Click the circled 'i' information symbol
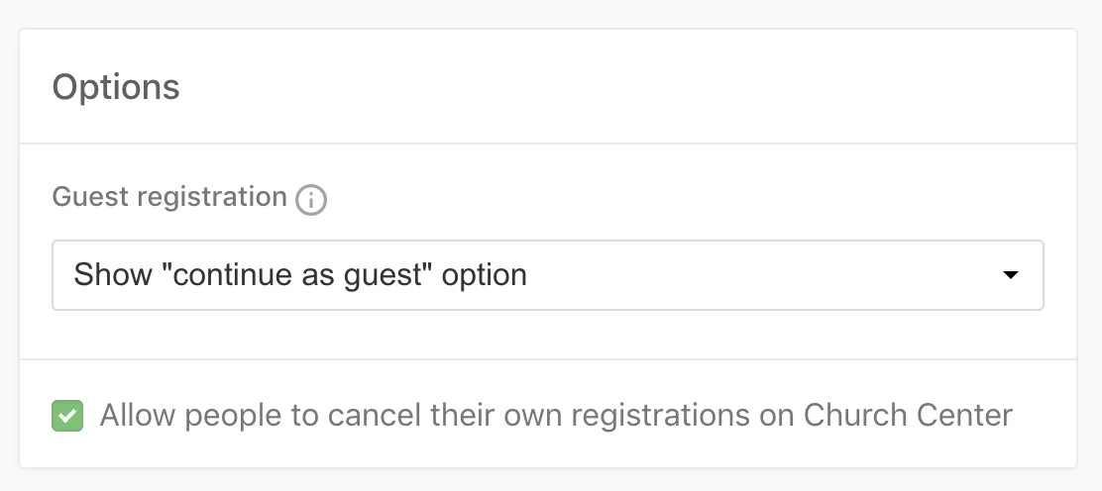This screenshot has width=1102, height=491. click(x=311, y=200)
